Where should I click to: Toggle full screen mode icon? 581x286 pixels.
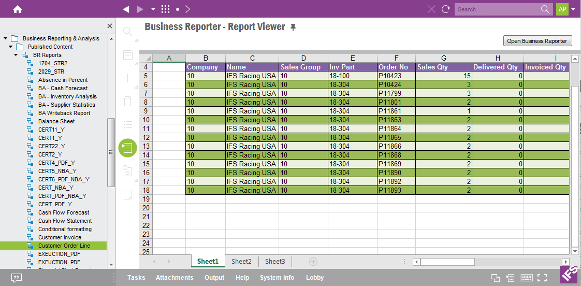click(543, 278)
